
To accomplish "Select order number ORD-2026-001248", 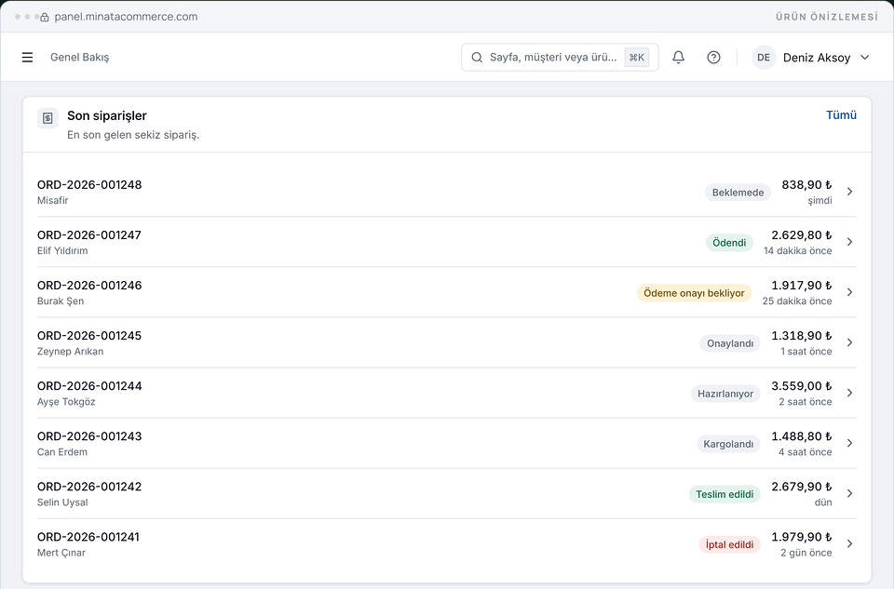I will tap(89, 184).
